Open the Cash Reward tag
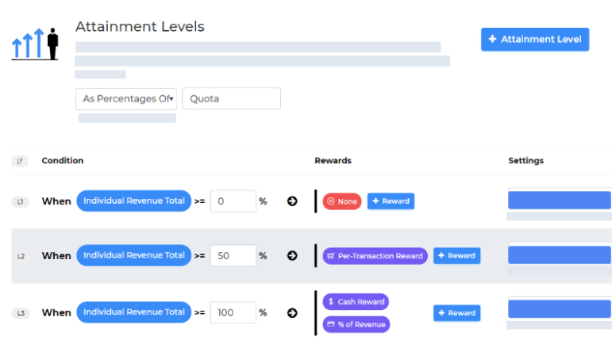 tap(356, 302)
